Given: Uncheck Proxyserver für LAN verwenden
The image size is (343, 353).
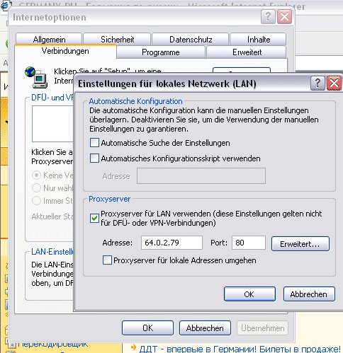Looking at the screenshot, I should (x=94, y=218).
